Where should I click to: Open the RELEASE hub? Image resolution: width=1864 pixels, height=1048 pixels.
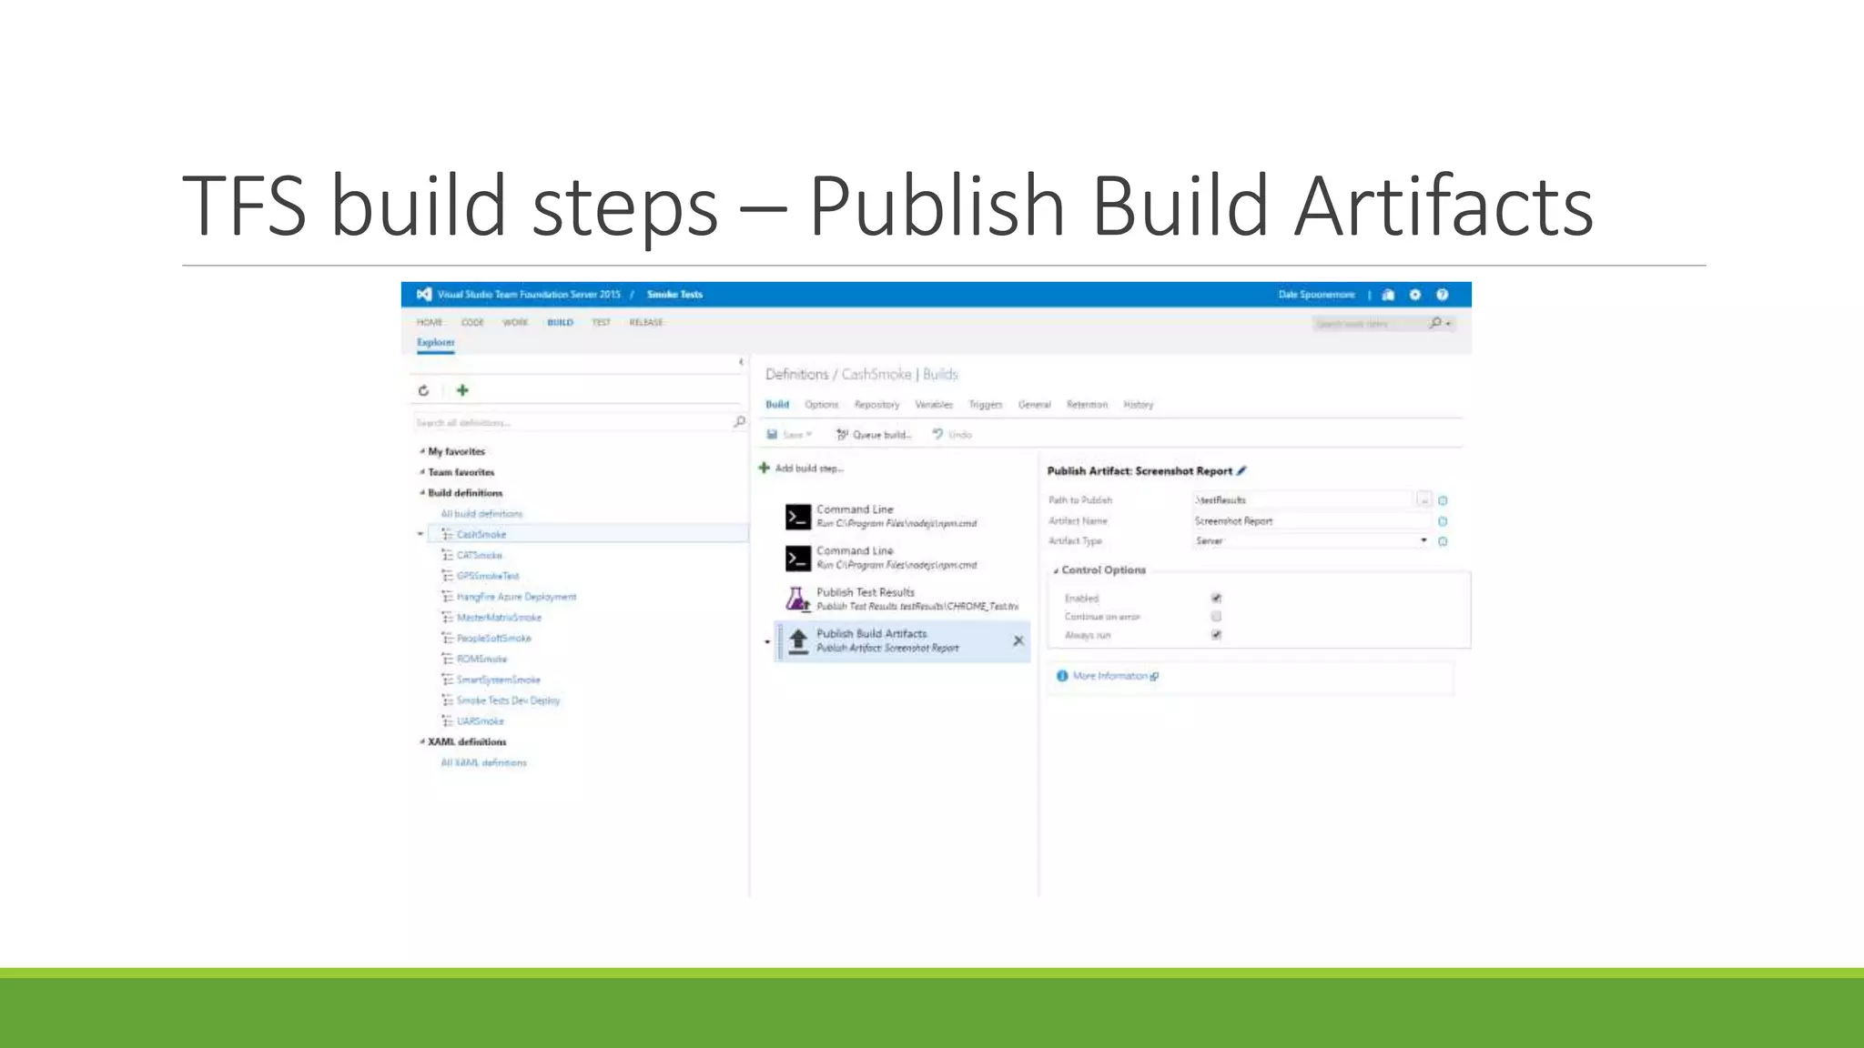646,322
